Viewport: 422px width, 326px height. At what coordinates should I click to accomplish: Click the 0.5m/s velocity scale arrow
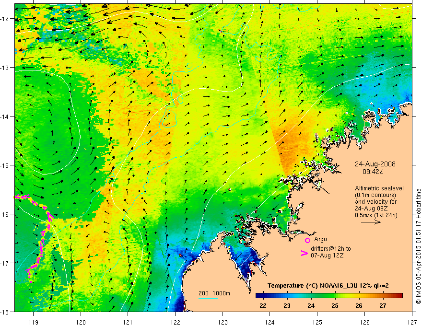[371, 222]
